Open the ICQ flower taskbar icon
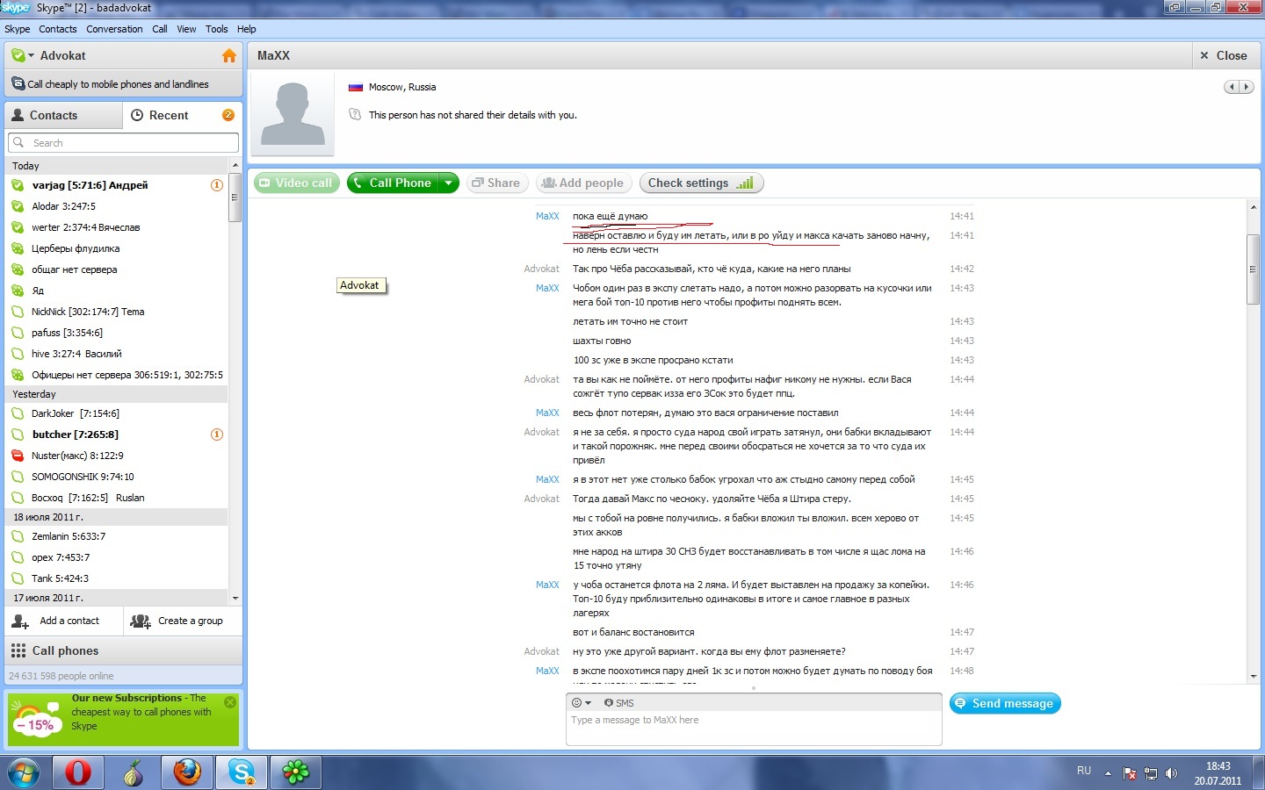Screen dimensions: 1265x790 coord(296,772)
